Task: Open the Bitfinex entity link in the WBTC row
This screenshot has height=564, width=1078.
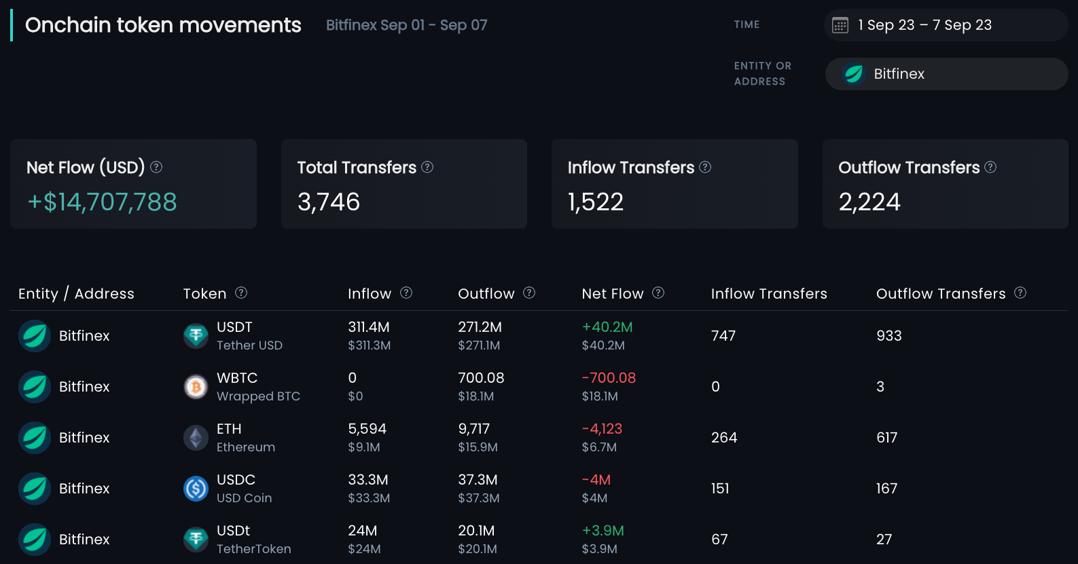Action: click(84, 387)
